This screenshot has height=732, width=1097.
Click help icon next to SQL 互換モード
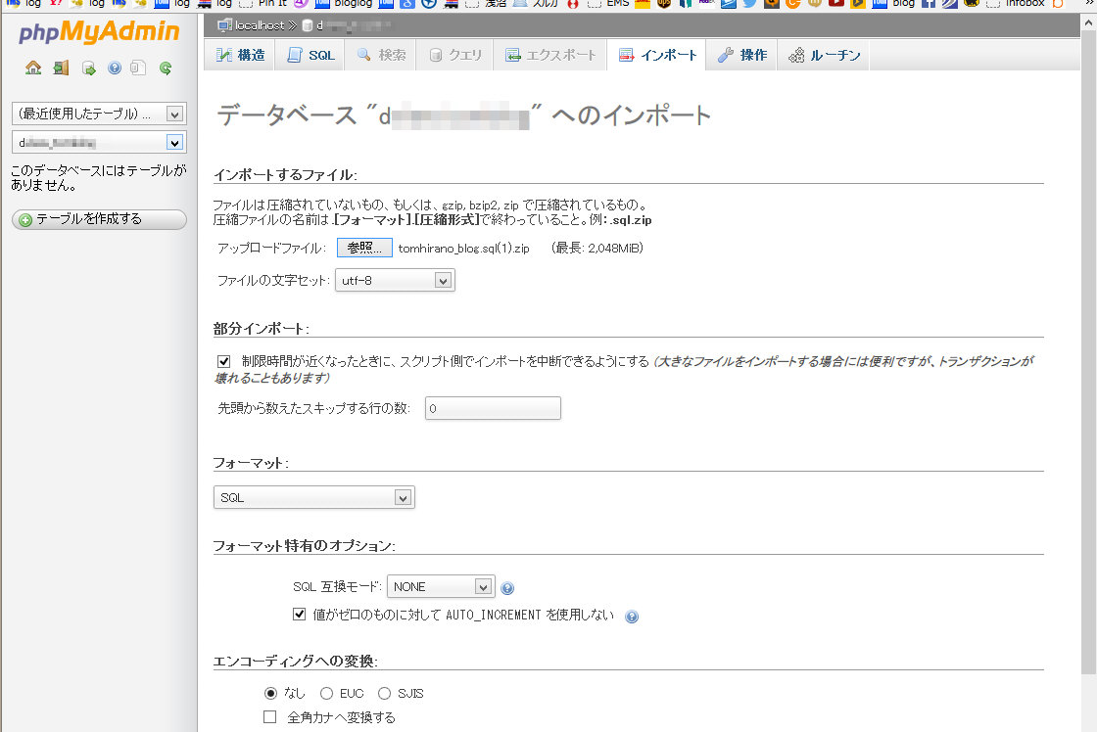(x=507, y=588)
